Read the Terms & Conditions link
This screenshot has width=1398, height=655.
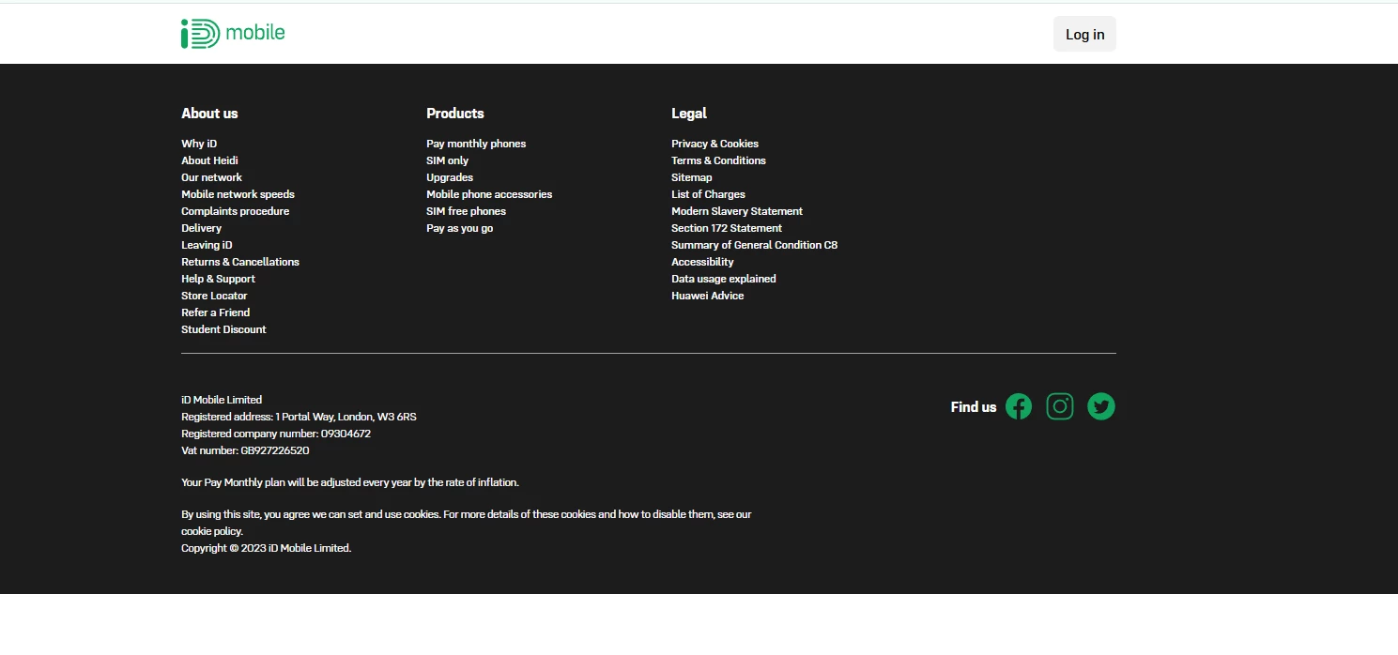718,160
